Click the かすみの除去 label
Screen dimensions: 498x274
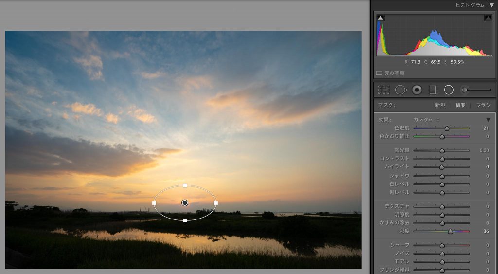point(394,223)
